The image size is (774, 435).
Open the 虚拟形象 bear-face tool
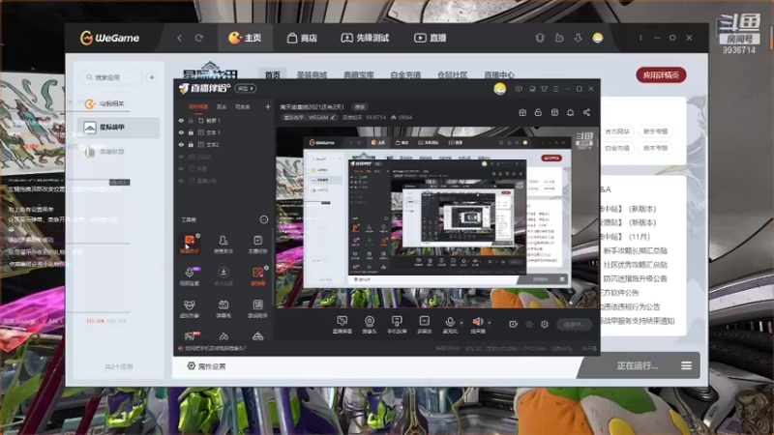coord(190,308)
